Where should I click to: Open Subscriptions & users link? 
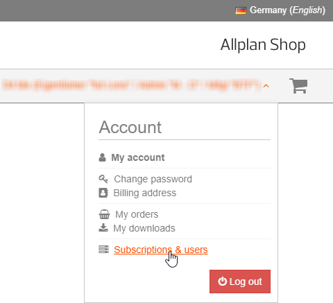coord(161,250)
